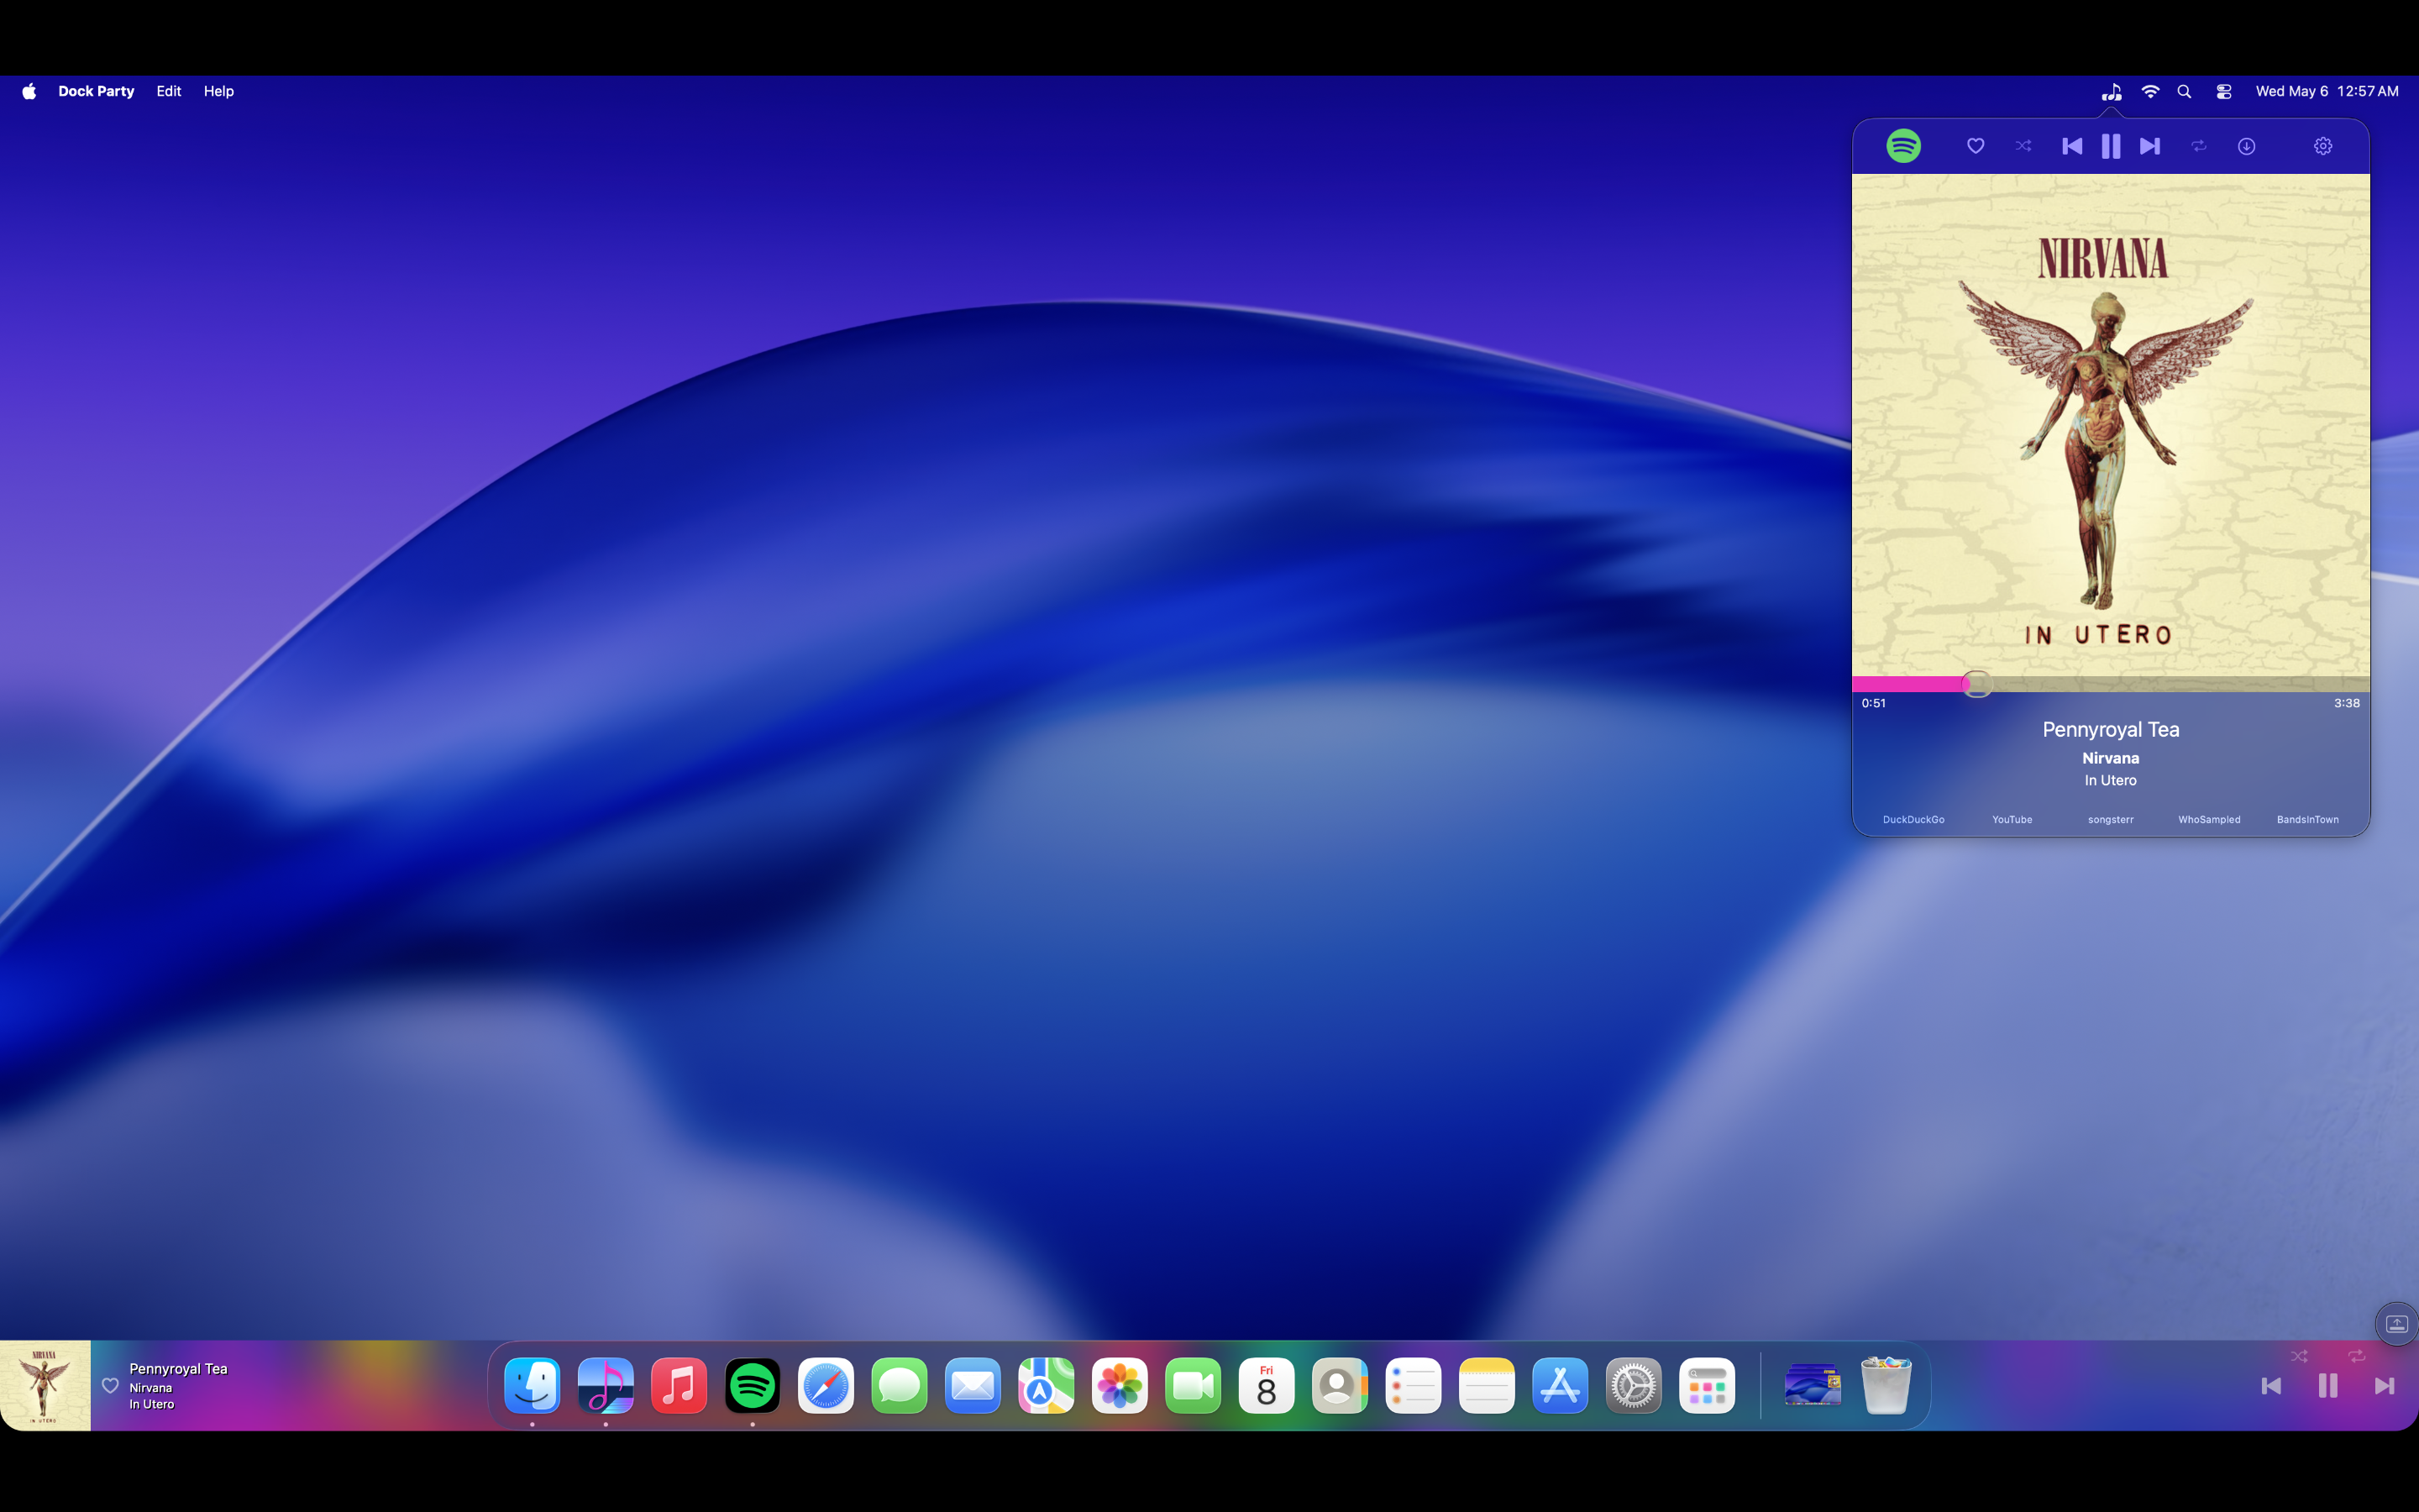Click the download arrow icon in the popup
The height and width of the screenshot is (1512, 2419).
click(2246, 146)
